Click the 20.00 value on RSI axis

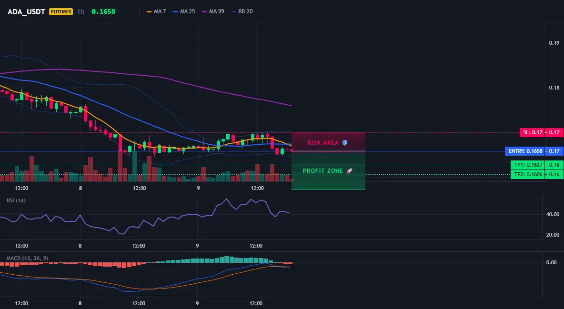coord(553,235)
